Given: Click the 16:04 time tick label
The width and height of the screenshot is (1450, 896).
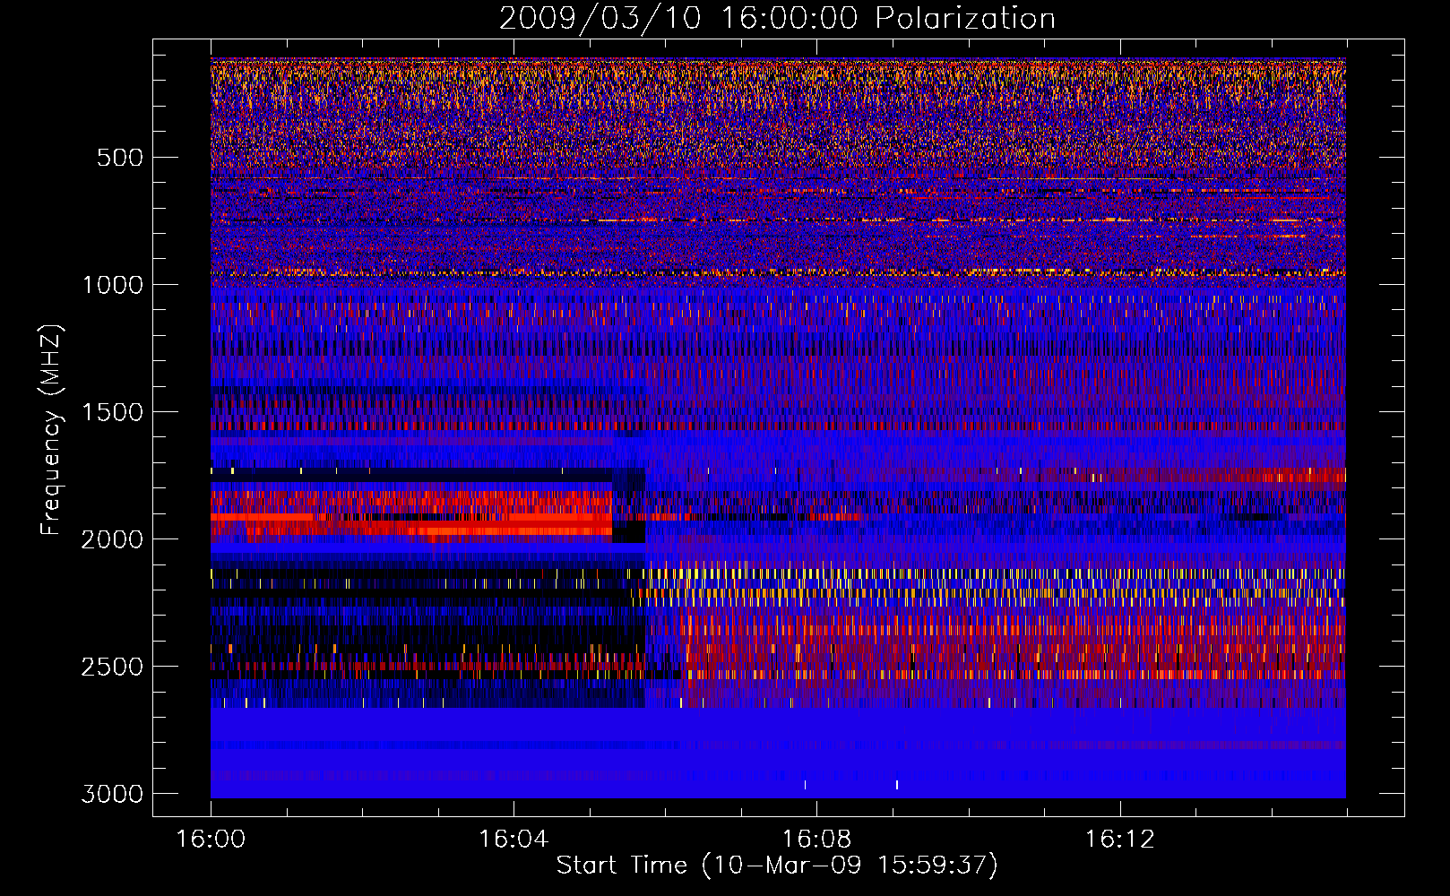Looking at the screenshot, I should tap(514, 840).
